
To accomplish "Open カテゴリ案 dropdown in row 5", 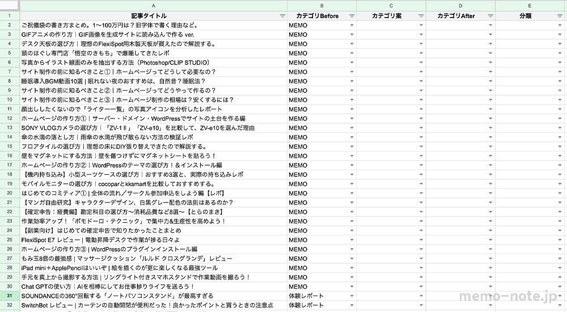I will [421, 53].
